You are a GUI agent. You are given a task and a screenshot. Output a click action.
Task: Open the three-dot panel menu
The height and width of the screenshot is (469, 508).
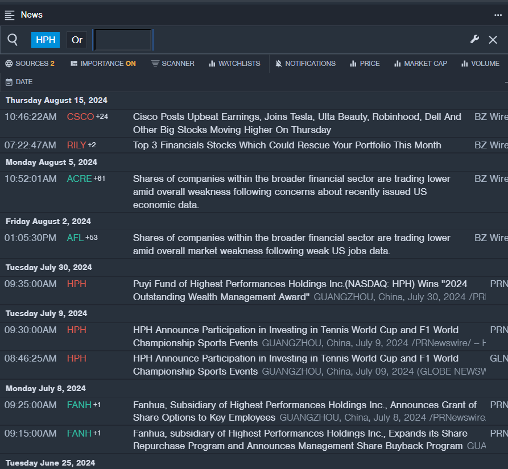pyautogui.click(x=498, y=15)
